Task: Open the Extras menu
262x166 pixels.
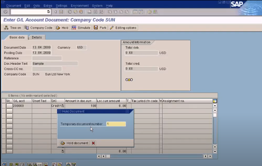Action: (x=48, y=6)
